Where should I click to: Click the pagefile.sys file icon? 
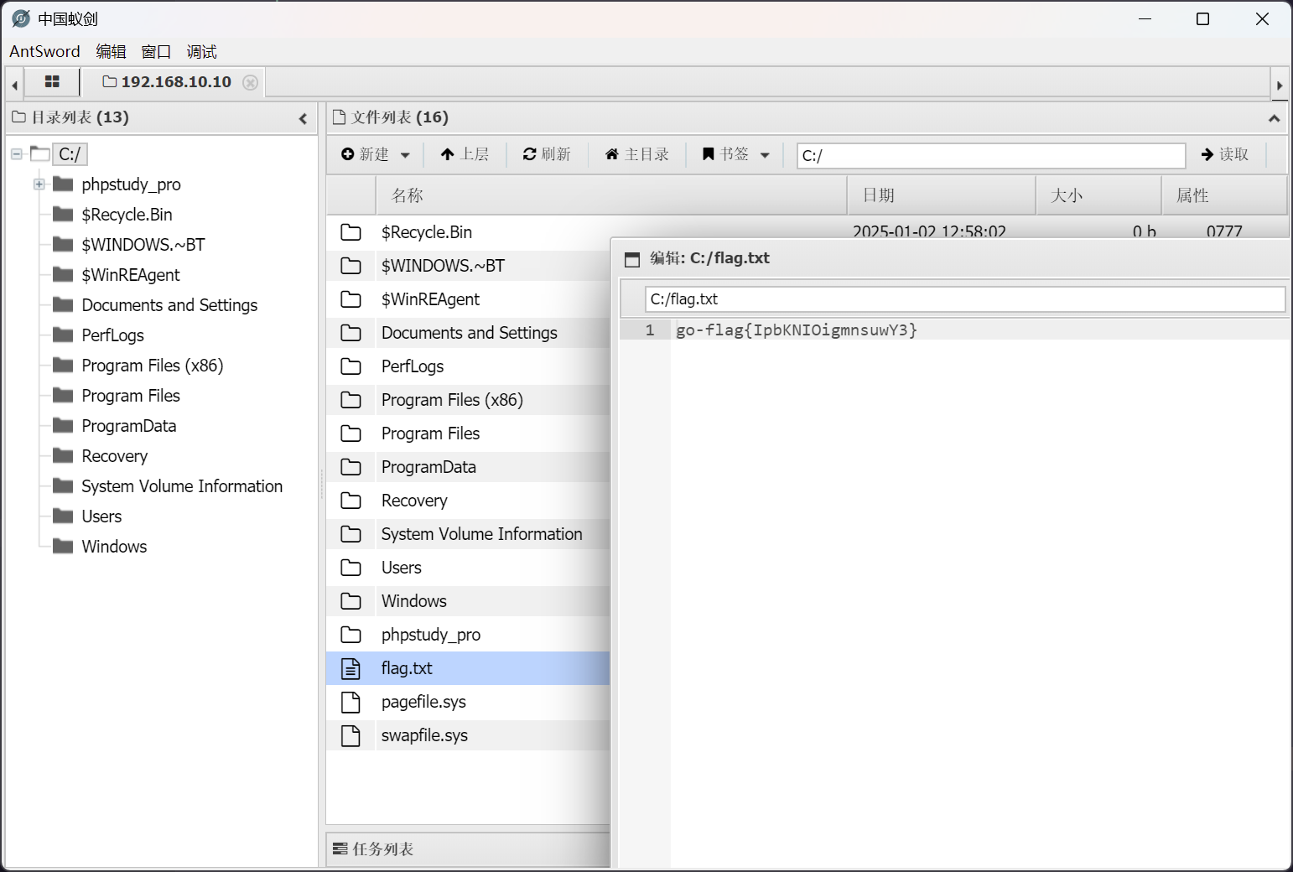(x=351, y=702)
